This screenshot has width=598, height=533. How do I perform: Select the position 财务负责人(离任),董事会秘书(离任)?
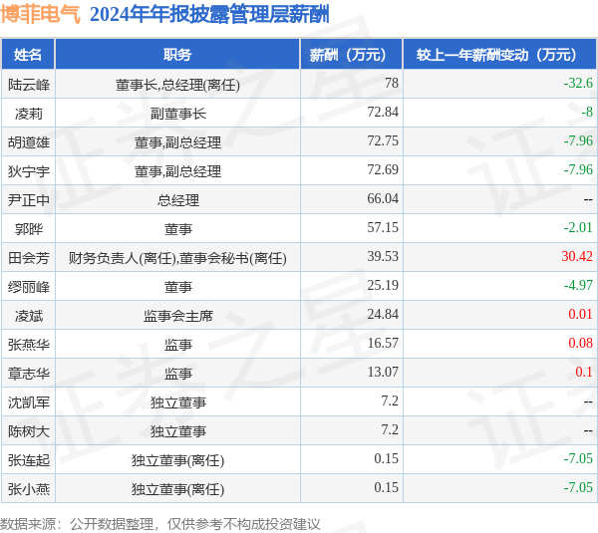pyautogui.click(x=177, y=258)
